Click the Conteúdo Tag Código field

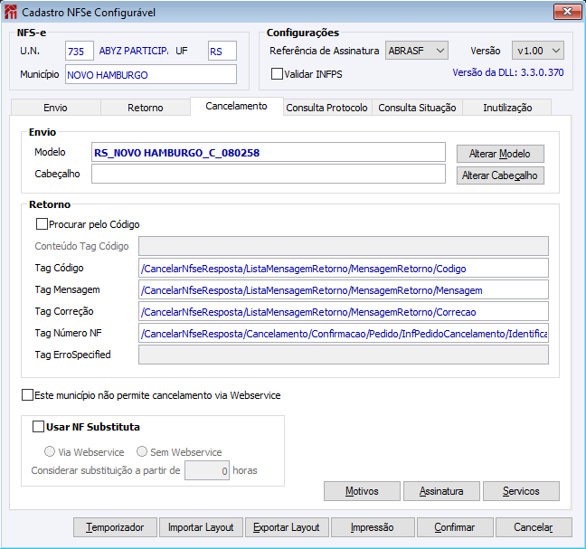point(344,246)
